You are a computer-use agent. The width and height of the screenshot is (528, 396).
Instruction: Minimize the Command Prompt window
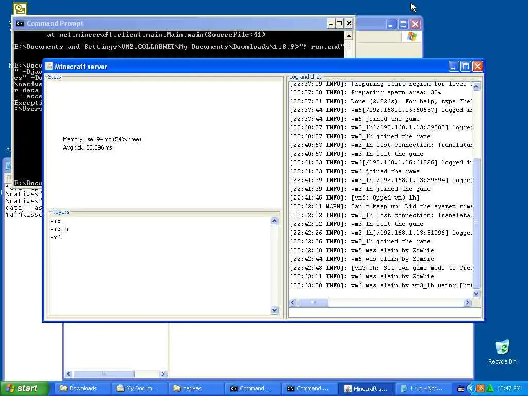pos(331,24)
